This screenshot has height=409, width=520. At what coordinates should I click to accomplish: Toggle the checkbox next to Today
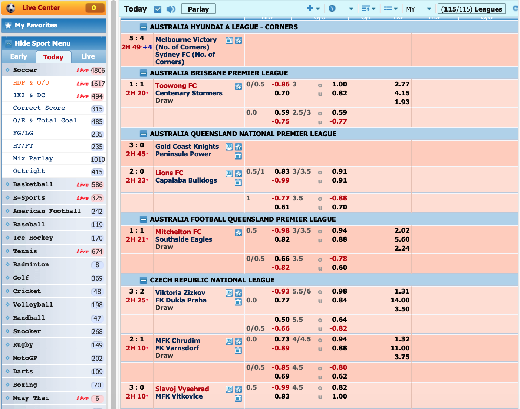[x=158, y=9]
